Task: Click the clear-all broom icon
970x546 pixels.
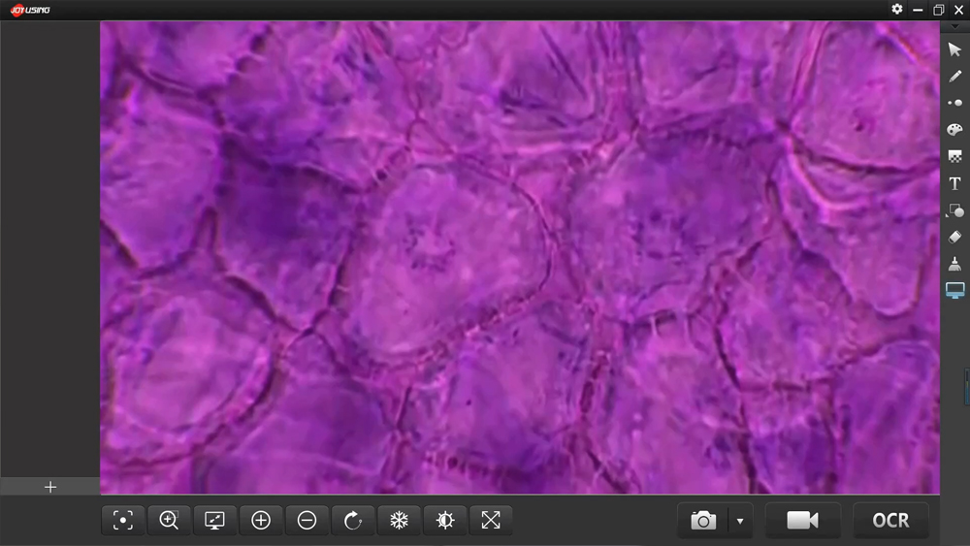Action: 954,264
